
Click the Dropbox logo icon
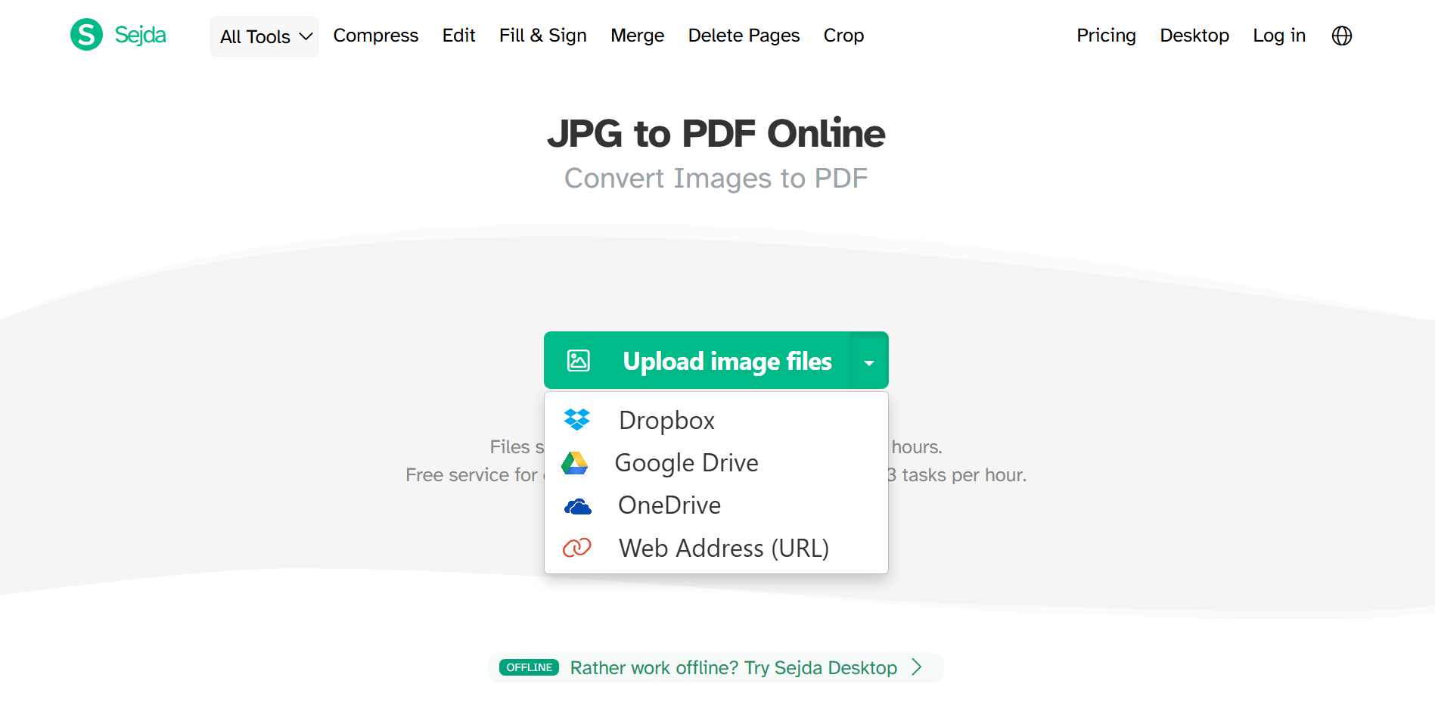click(x=577, y=419)
